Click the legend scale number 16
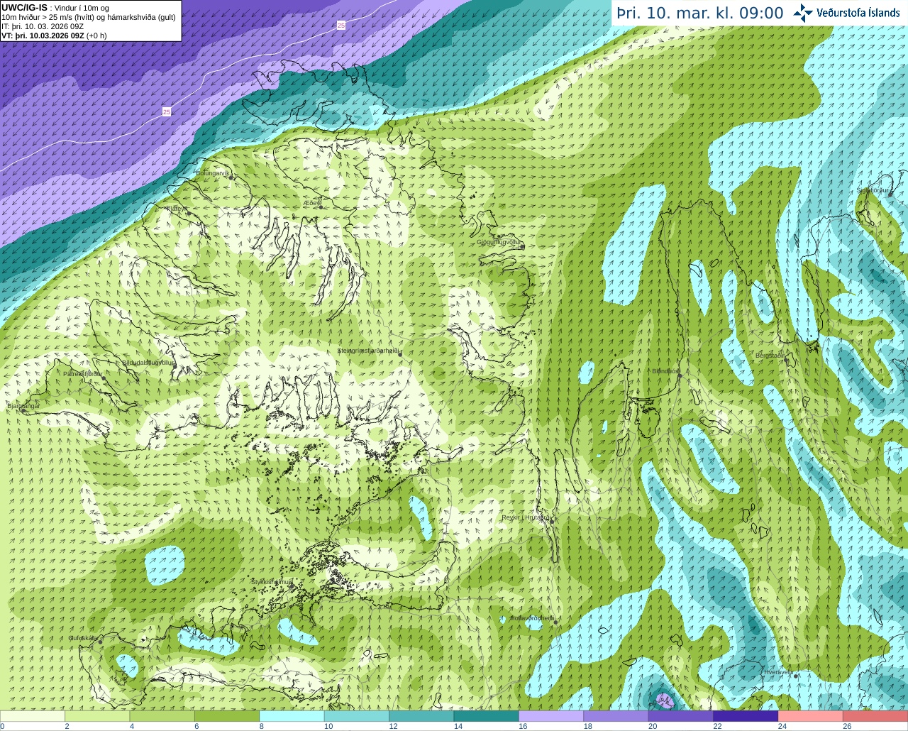Image resolution: width=908 pixels, height=731 pixels. coord(523,726)
